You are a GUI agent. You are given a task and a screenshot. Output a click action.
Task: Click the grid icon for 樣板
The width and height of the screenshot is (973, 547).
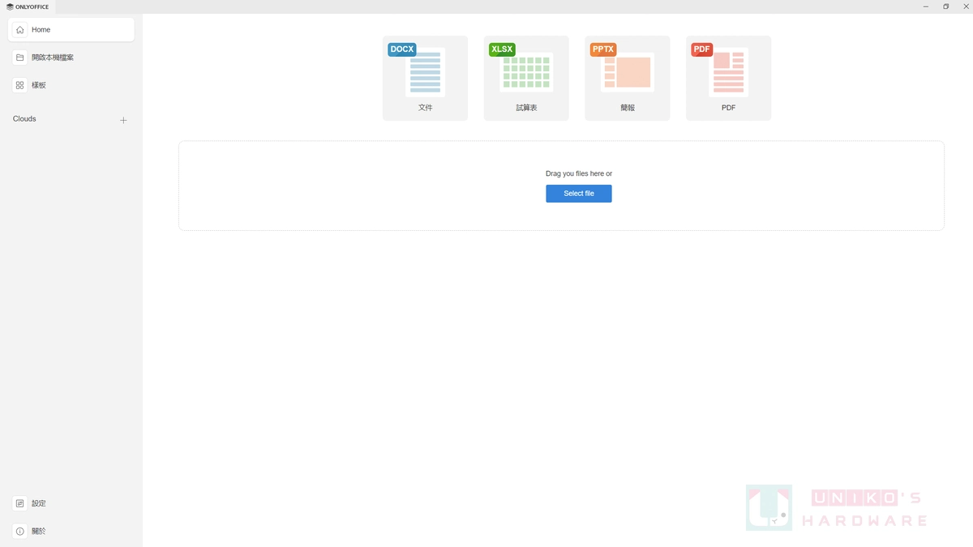pyautogui.click(x=20, y=85)
